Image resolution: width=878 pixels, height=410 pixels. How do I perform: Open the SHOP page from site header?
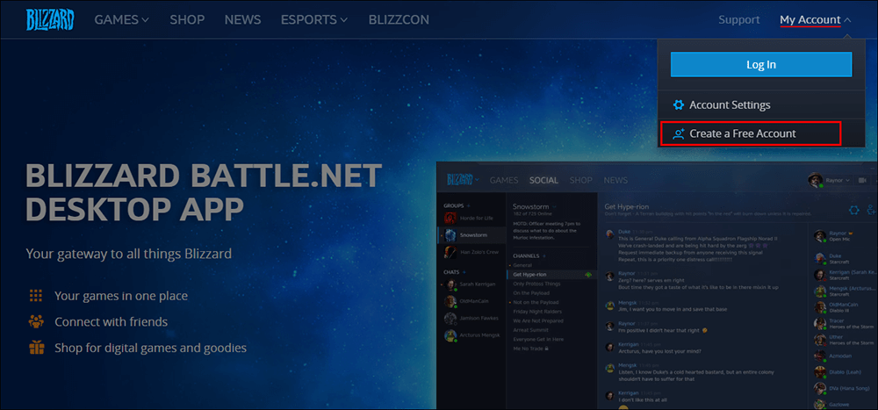[187, 20]
